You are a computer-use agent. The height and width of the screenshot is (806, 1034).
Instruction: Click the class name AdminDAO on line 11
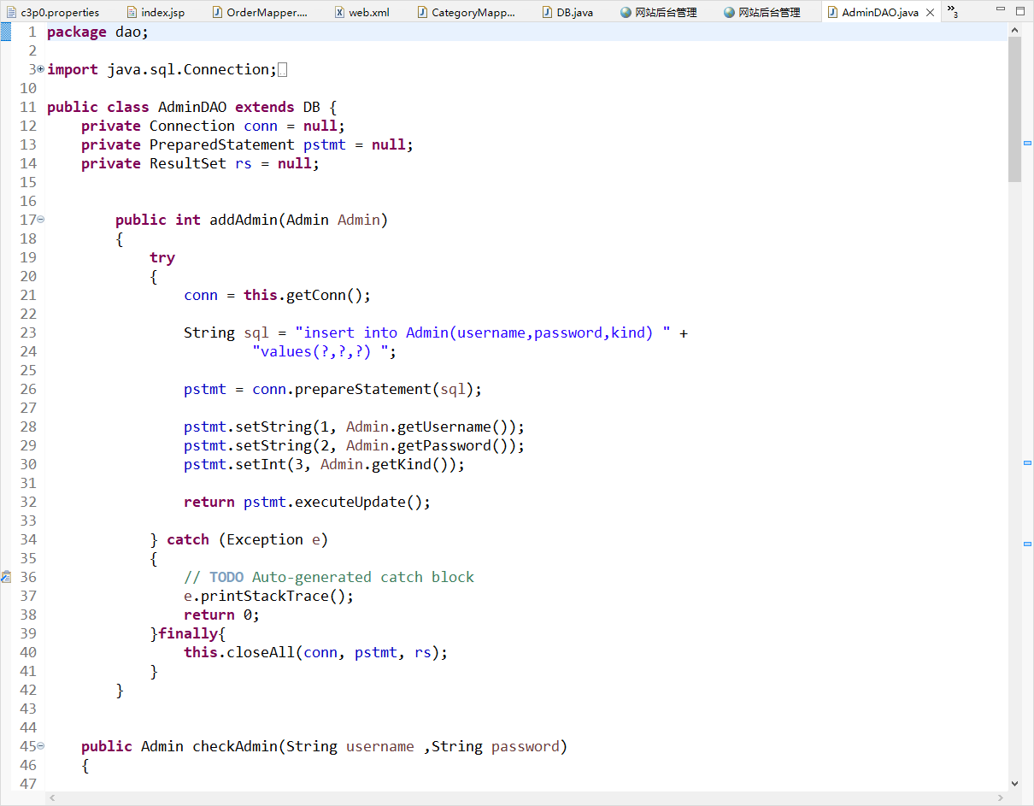pos(192,107)
